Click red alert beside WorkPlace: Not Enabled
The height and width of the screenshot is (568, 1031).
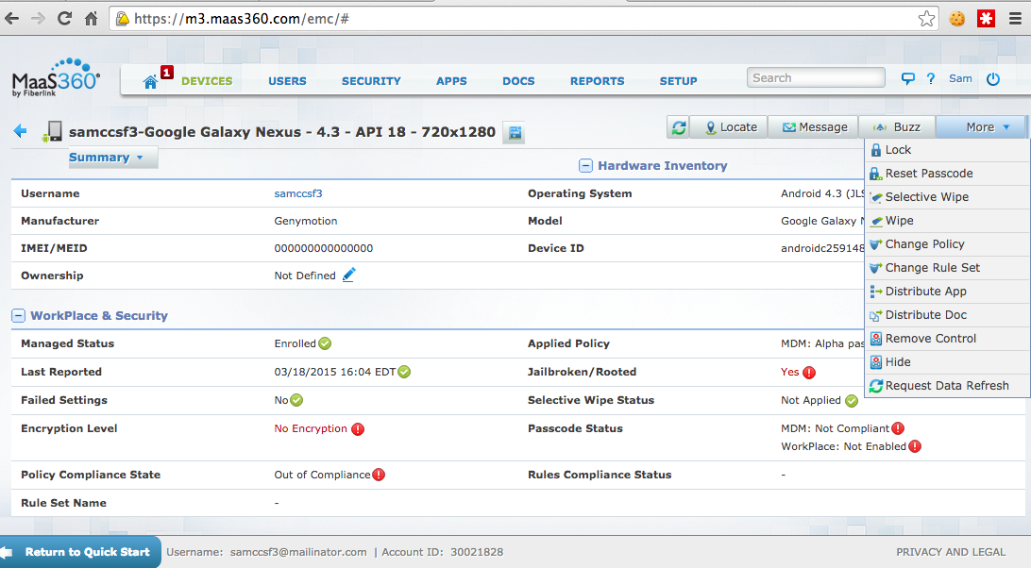click(x=915, y=446)
